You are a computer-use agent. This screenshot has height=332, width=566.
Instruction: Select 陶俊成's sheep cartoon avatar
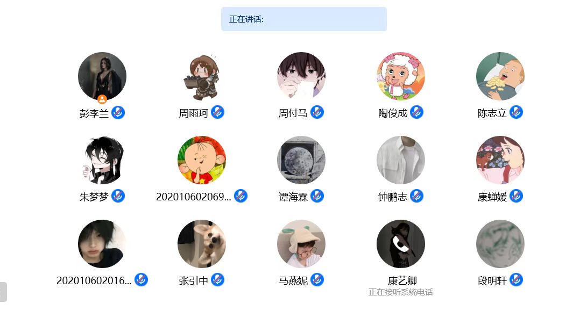tap(401, 76)
